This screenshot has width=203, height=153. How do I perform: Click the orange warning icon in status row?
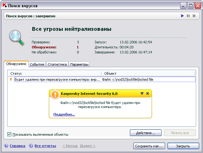coord(11,79)
